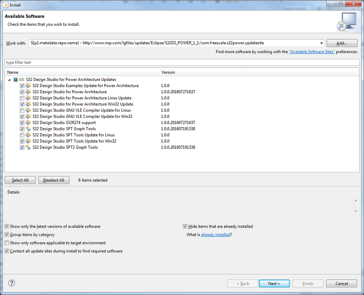Open Available Software Sites preferences link
The width and height of the screenshot is (364, 295).
point(312,52)
